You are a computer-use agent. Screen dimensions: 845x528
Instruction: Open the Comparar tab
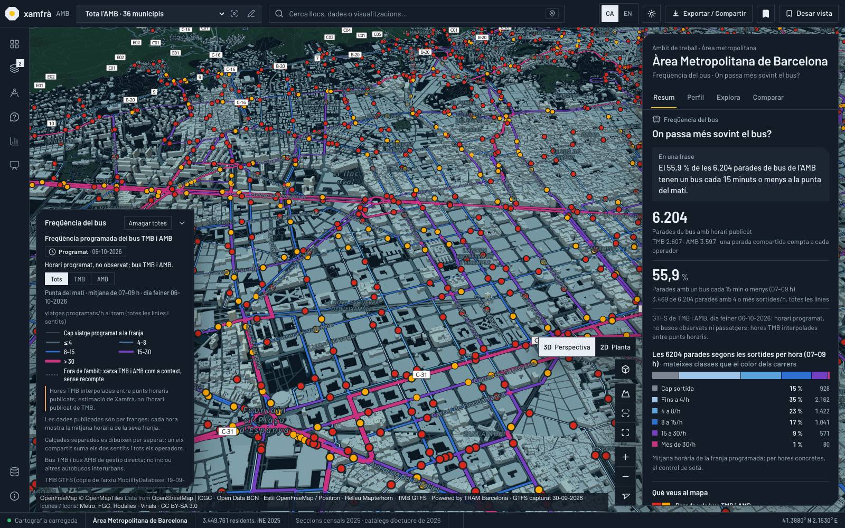point(768,97)
